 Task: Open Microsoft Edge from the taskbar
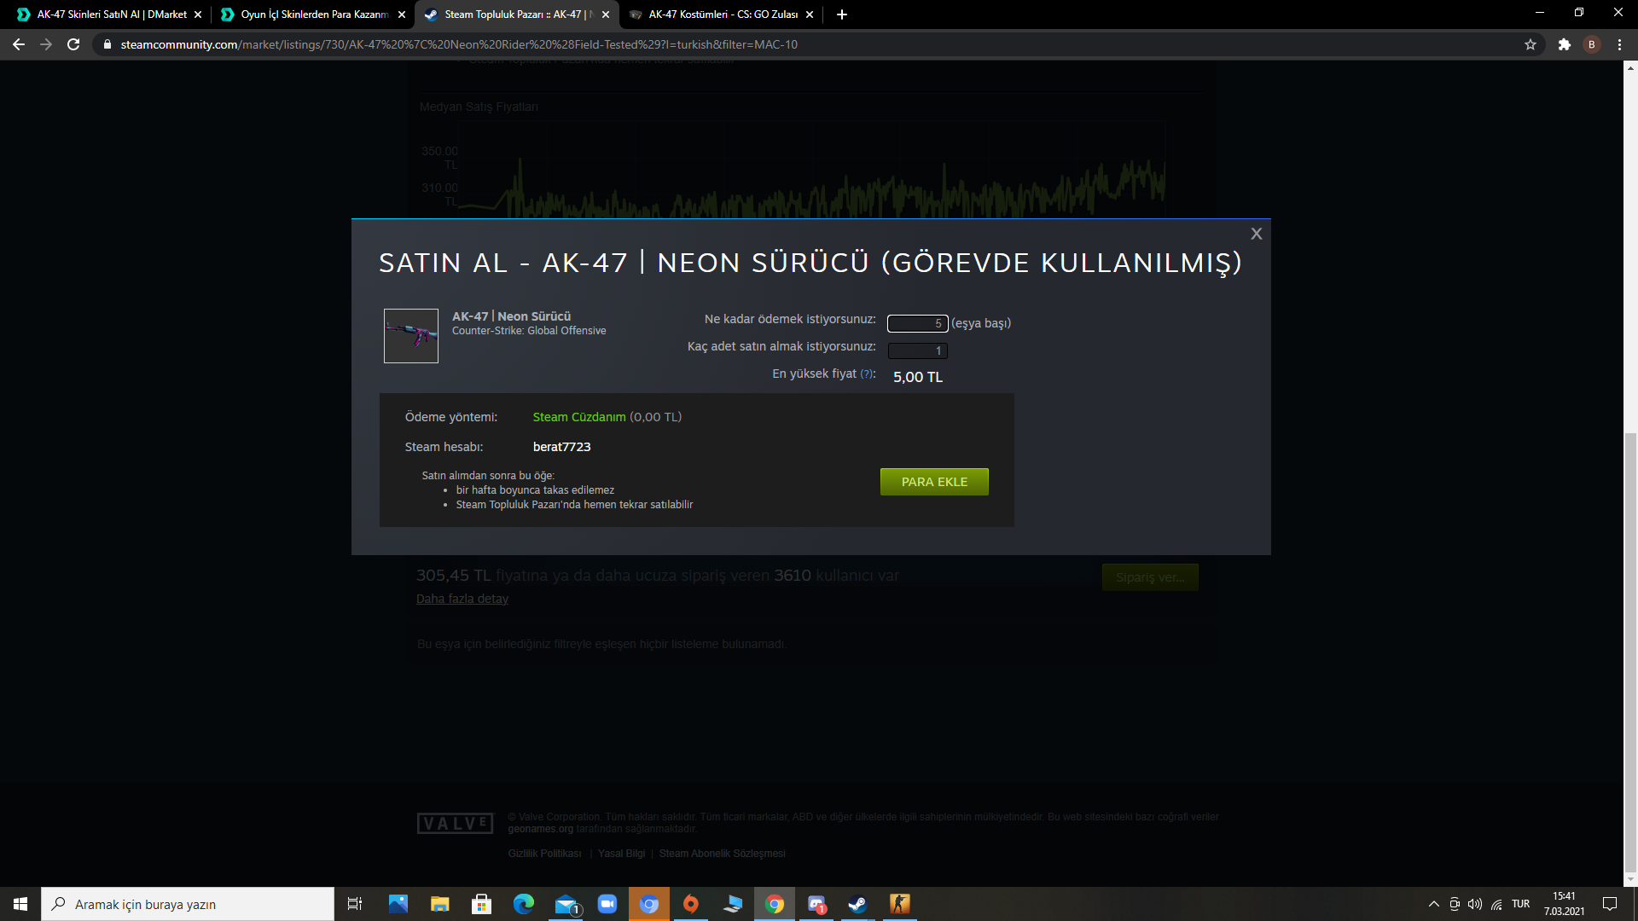[523, 904]
